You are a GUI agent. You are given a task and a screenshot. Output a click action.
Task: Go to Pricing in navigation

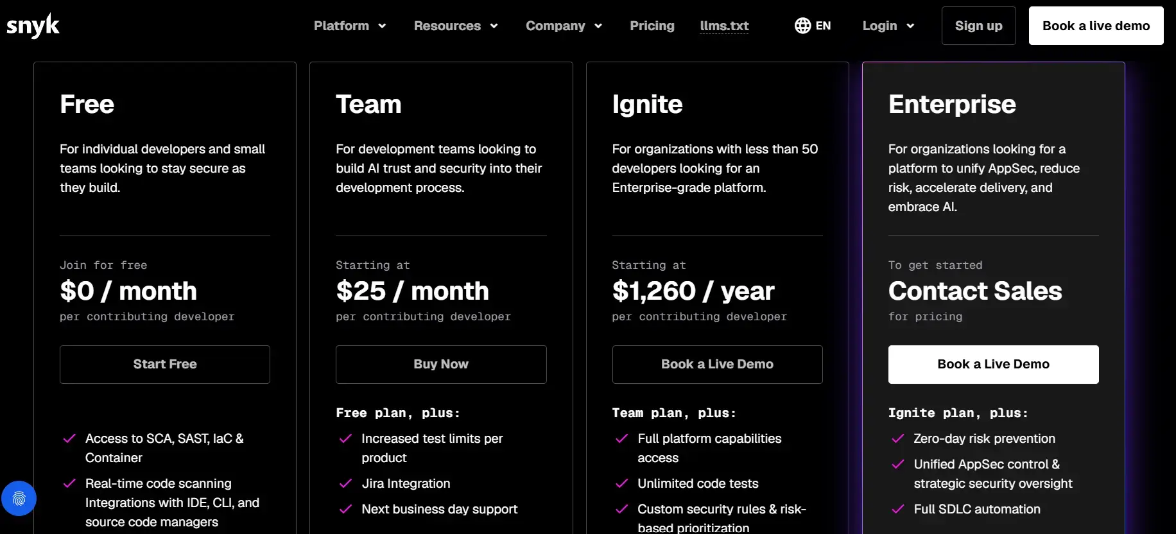pos(652,26)
